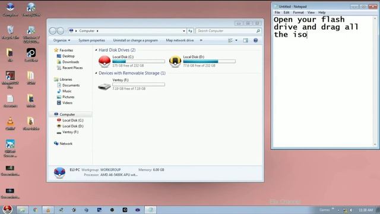The height and width of the screenshot is (214, 380).
Task: Click the Notepad vertical scrollbar down arrow
Action: tap(375, 144)
